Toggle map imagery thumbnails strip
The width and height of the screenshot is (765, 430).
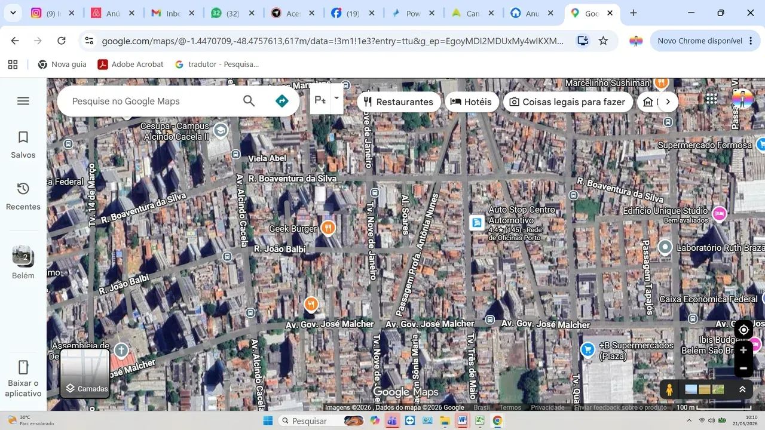click(704, 389)
